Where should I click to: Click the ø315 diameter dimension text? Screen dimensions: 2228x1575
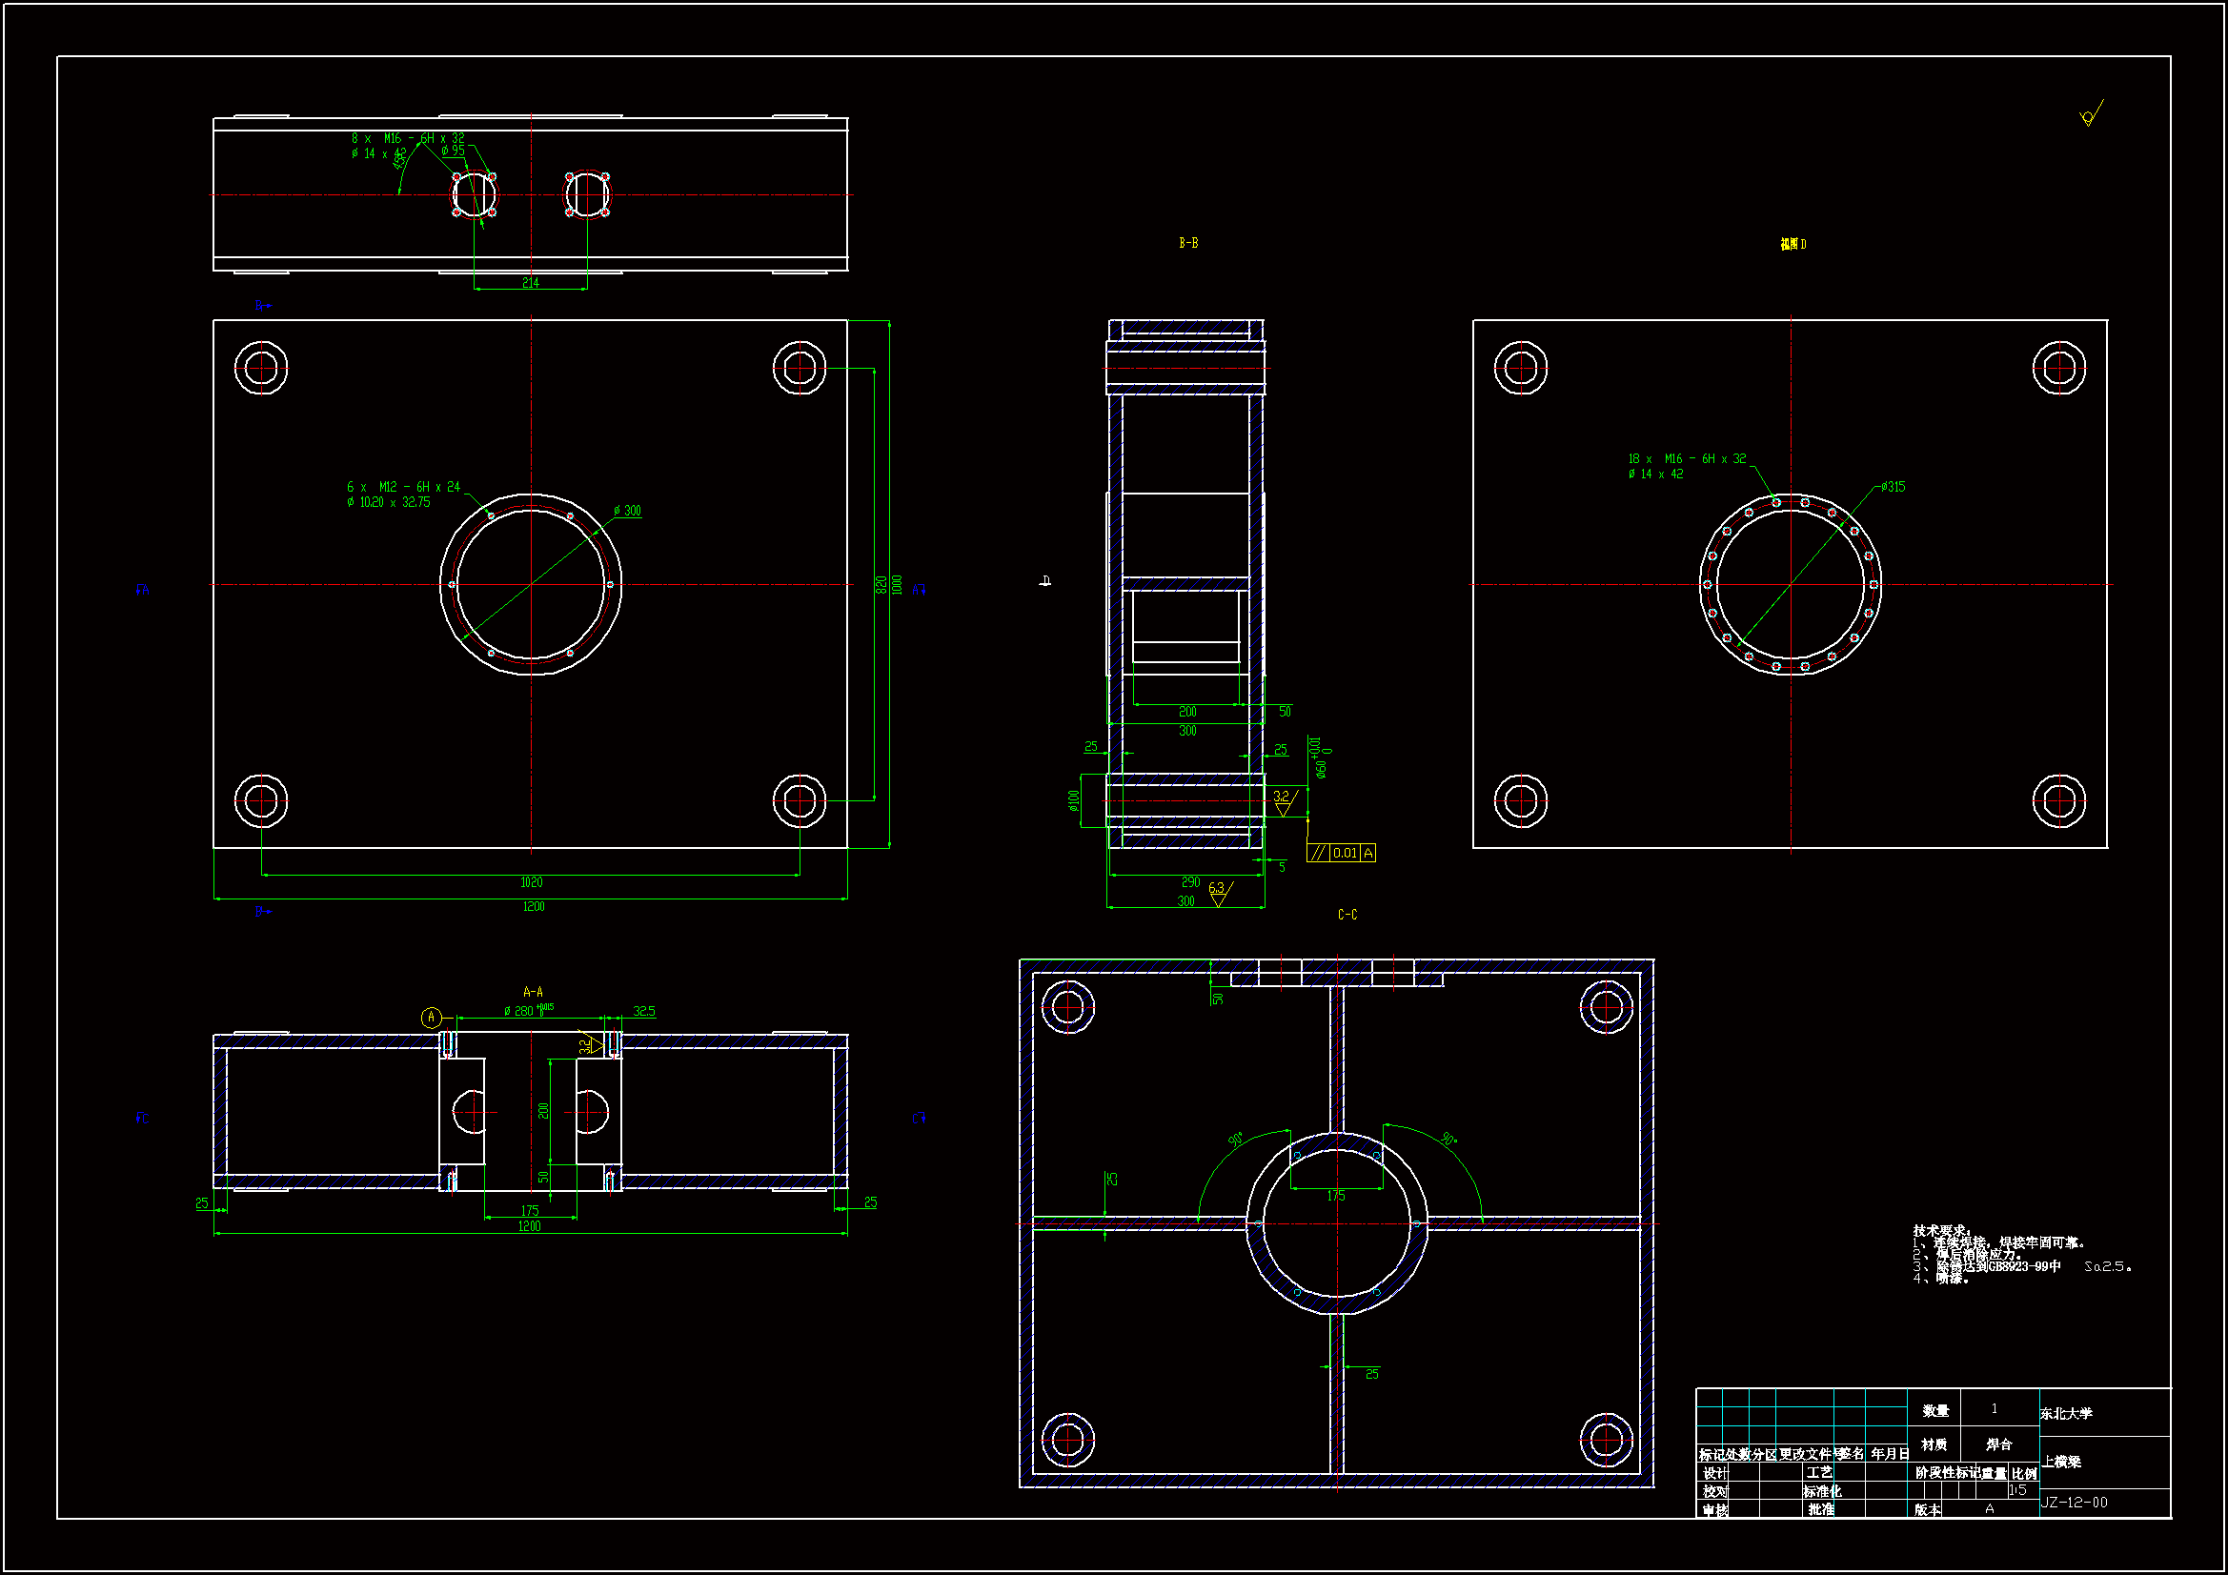1893,487
